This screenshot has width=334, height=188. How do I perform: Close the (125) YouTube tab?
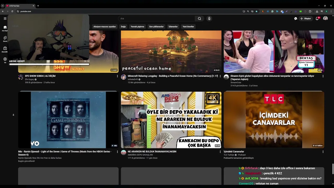[33, 6]
